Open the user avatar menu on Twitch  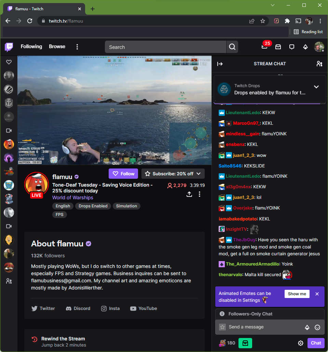click(x=319, y=47)
